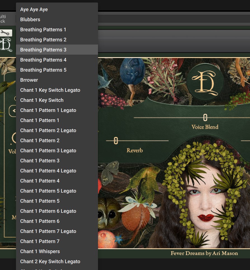Pick Chant 1 Pattern 1 Legato

coord(48,110)
